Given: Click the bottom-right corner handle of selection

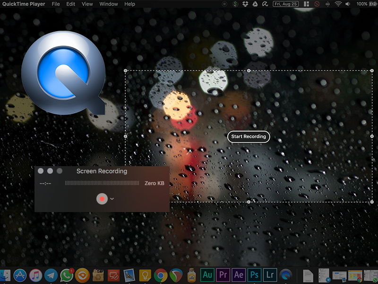Looking at the screenshot, I should coord(372,202).
